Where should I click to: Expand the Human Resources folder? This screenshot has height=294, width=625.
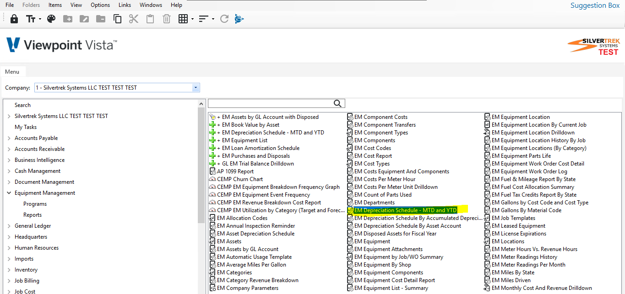click(x=9, y=248)
